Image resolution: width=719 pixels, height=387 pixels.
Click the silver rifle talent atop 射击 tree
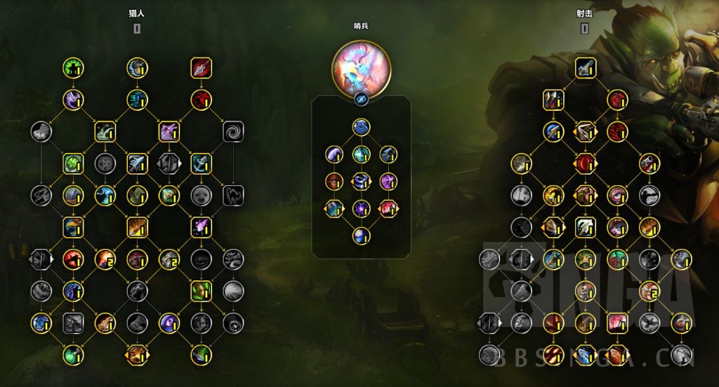click(585, 68)
